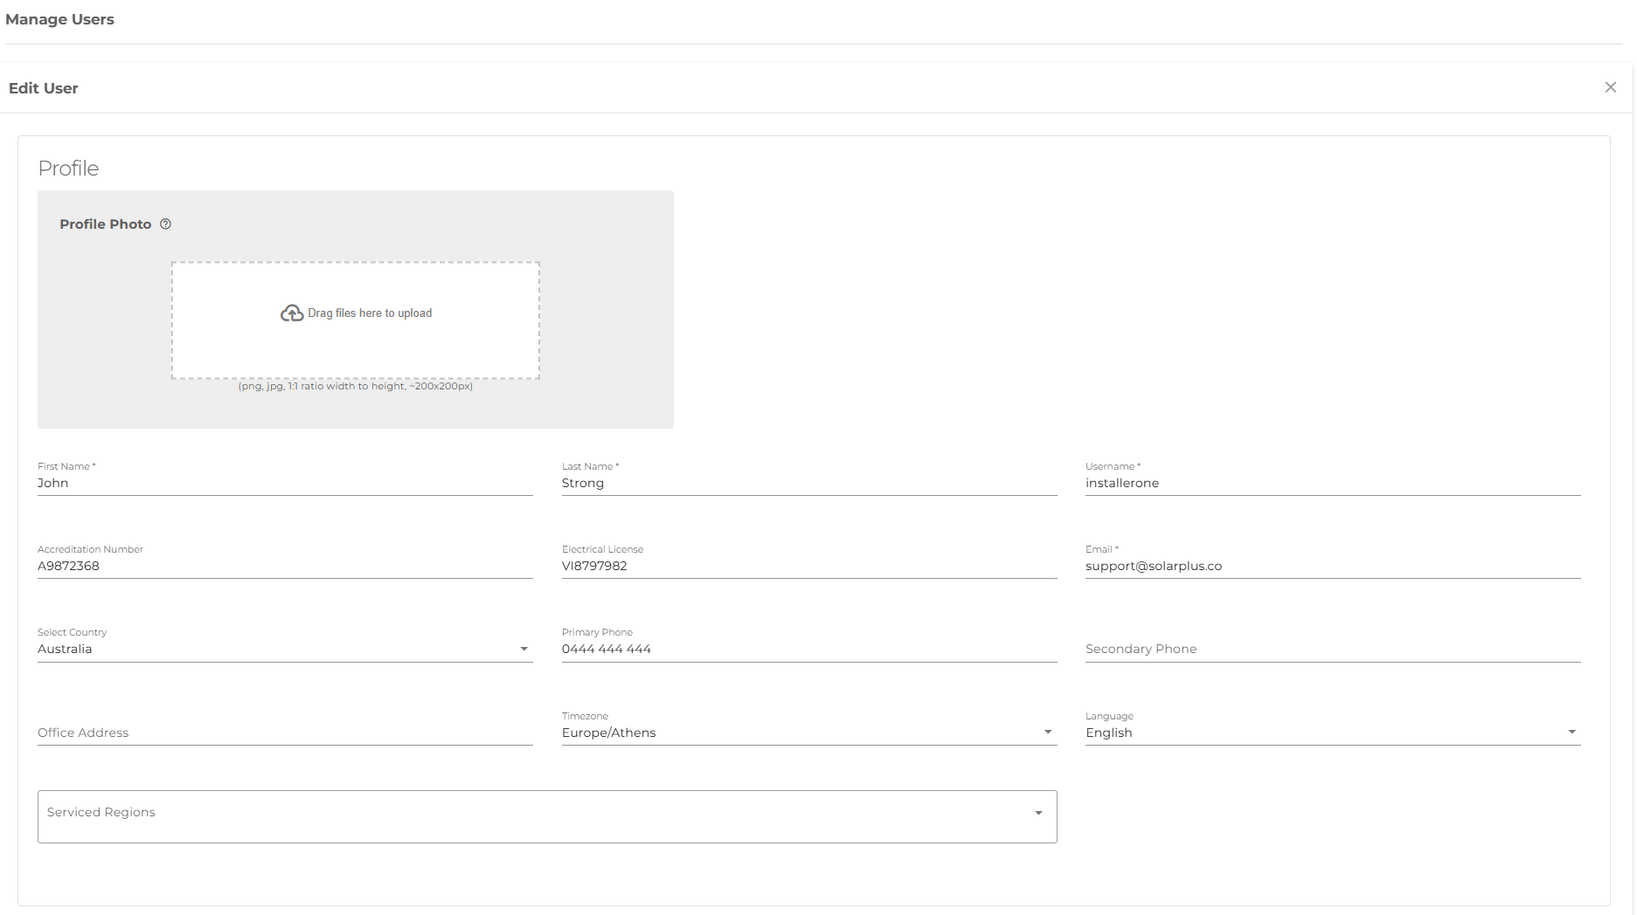The height and width of the screenshot is (915, 1637).
Task: Expand the Timezone dropdown
Action: tap(1047, 733)
